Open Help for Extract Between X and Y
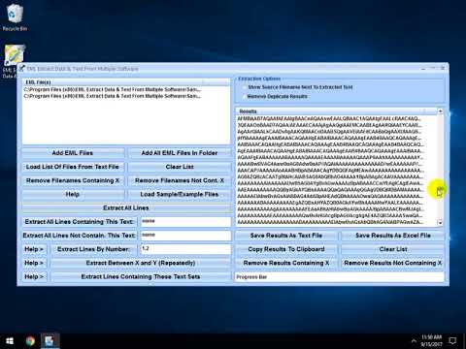 pyautogui.click(x=34, y=263)
